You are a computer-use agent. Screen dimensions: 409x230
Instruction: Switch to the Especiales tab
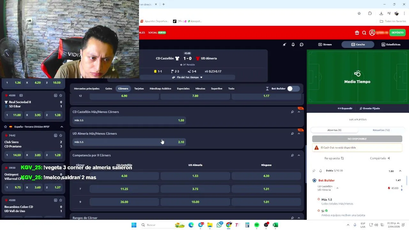183,88
